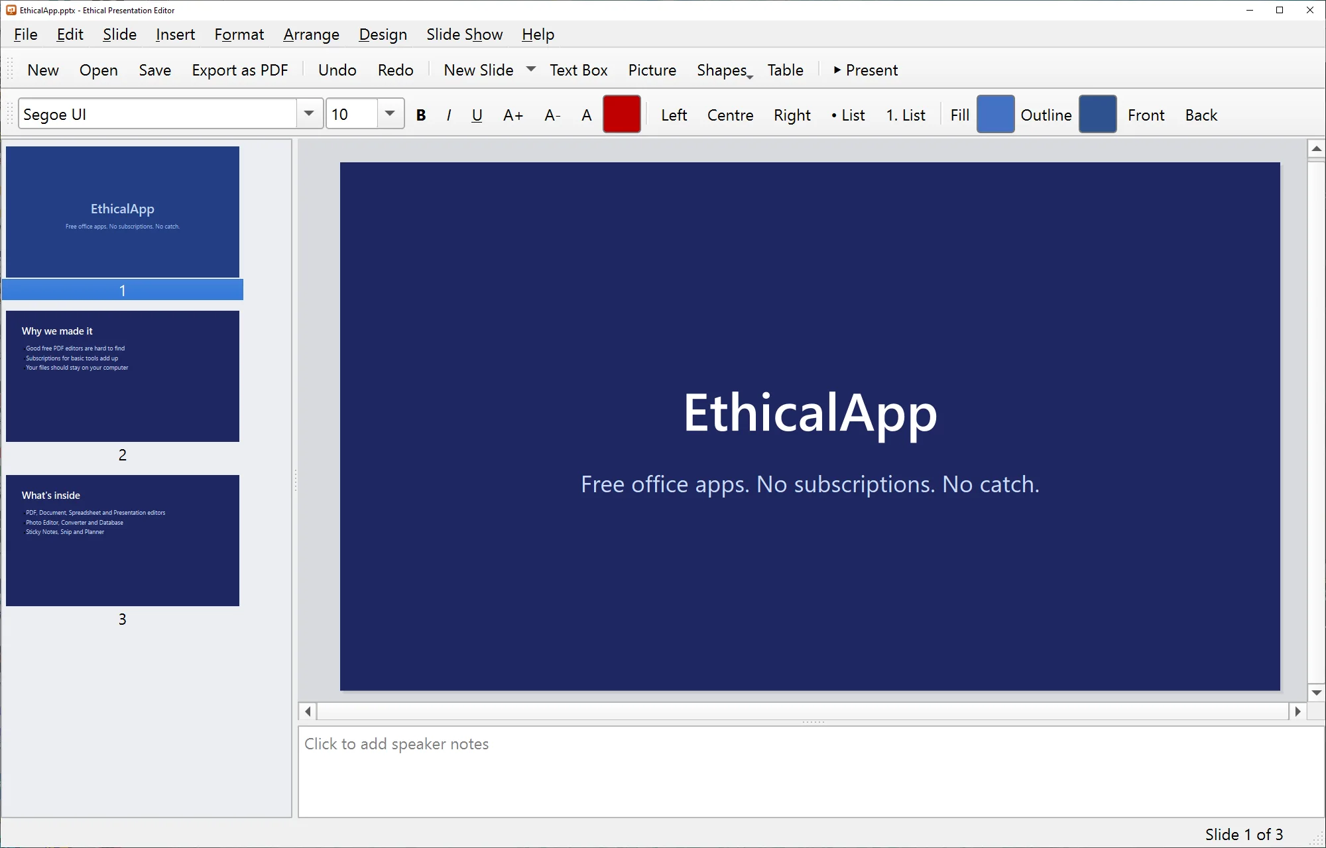Insert a Text Box

coord(578,70)
